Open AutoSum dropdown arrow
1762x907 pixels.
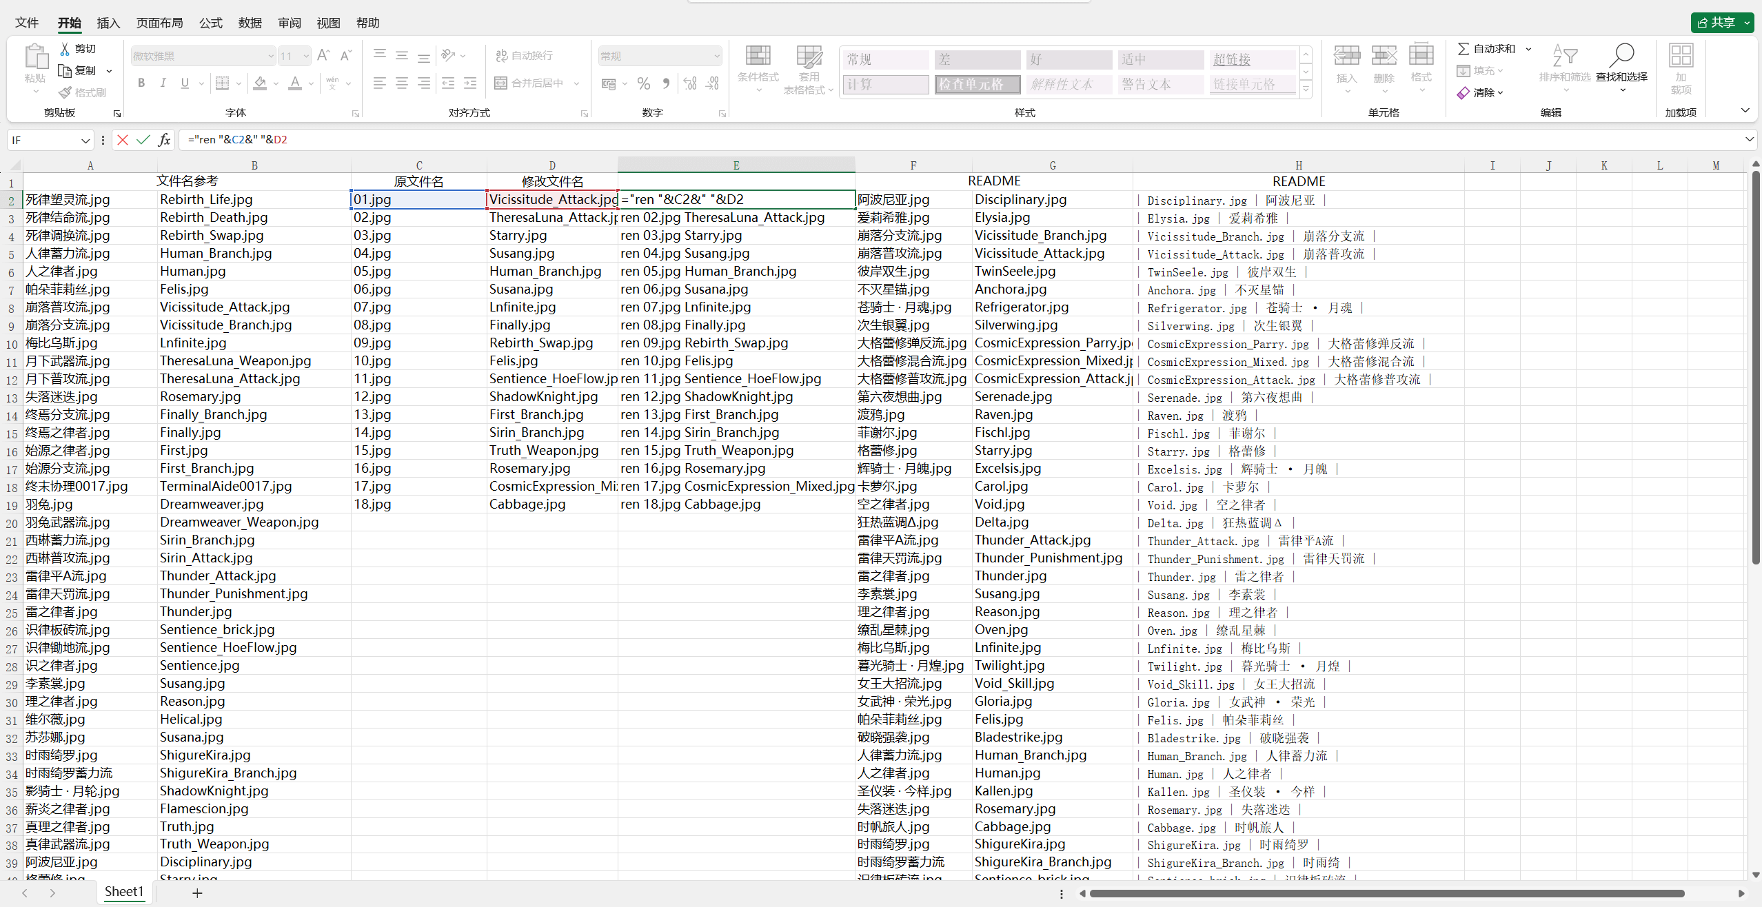coord(1528,49)
